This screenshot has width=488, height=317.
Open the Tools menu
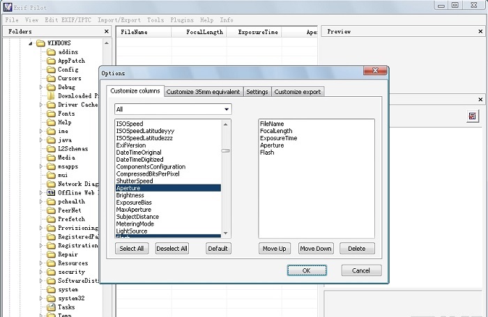click(x=155, y=20)
